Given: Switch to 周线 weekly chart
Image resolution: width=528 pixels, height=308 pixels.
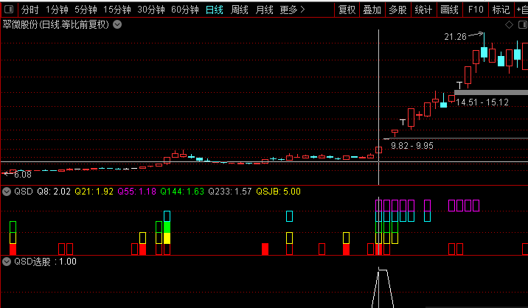Looking at the screenshot, I should pyautogui.click(x=239, y=10).
